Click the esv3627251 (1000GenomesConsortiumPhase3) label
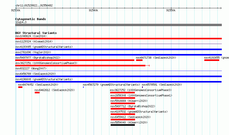The image size is (229, 135). pyautogui.click(x=46, y=63)
